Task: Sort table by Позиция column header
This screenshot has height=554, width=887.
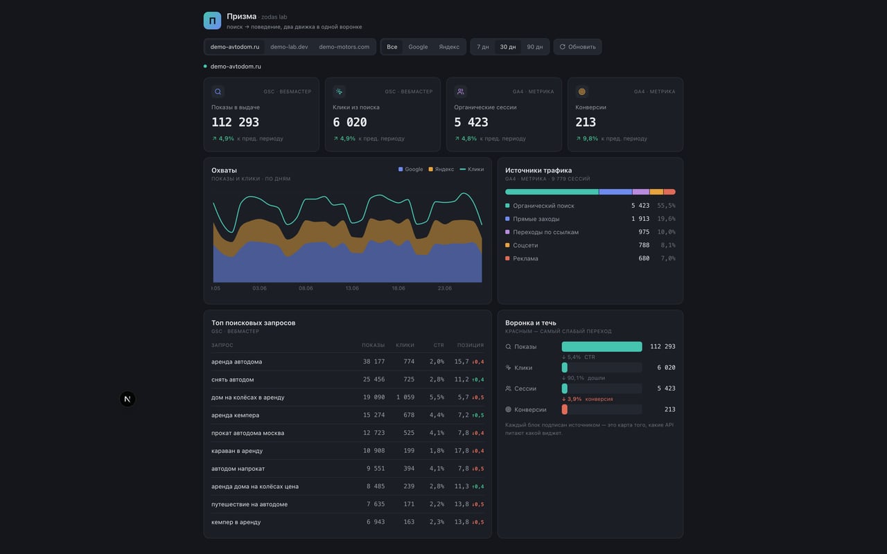Action: (x=471, y=345)
